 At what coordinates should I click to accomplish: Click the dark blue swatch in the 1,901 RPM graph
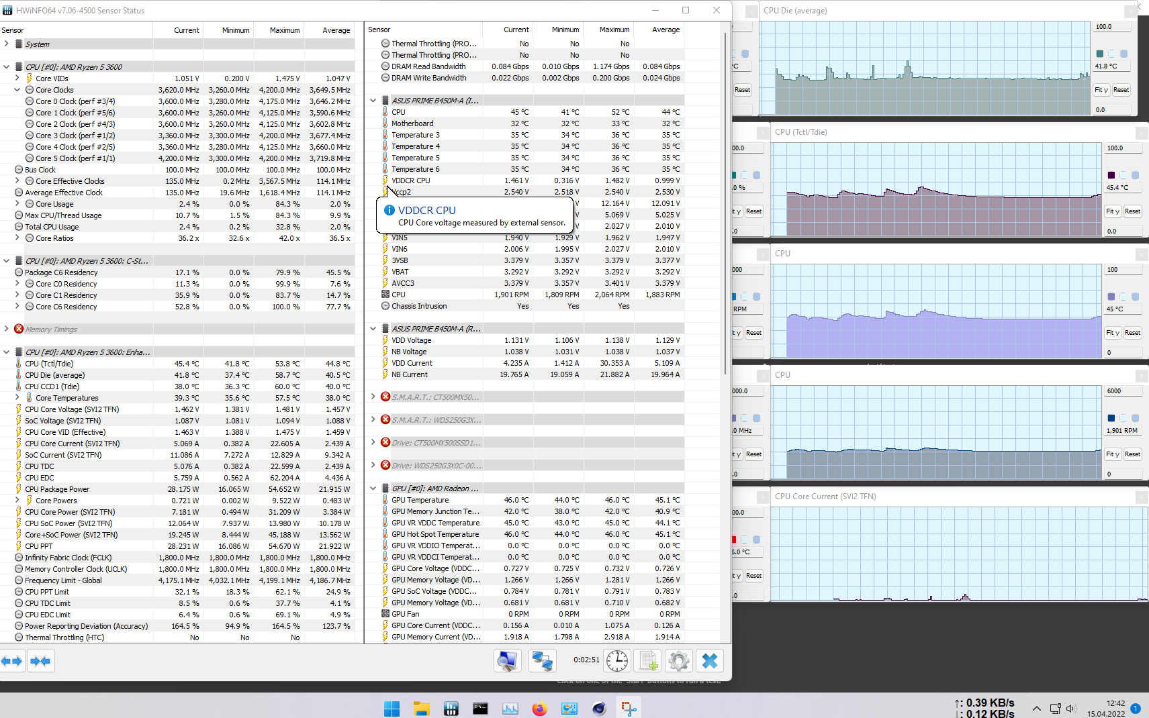coord(1111,418)
